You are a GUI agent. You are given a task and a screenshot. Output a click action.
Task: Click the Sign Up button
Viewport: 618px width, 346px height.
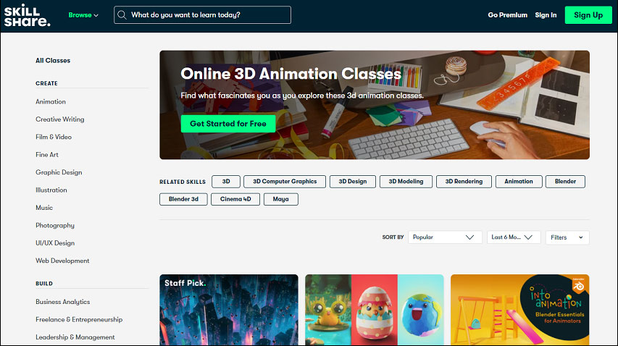[x=588, y=15]
